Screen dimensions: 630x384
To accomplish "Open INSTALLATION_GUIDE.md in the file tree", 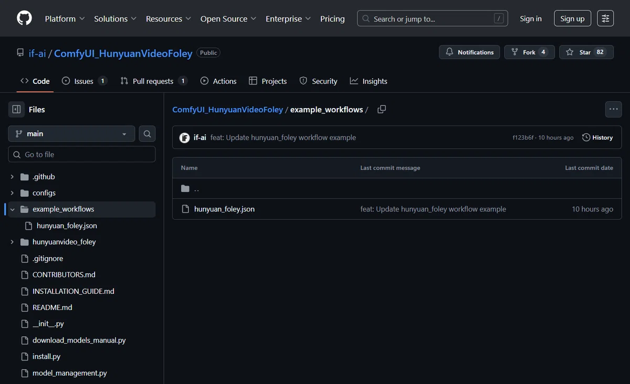I will 73,291.
